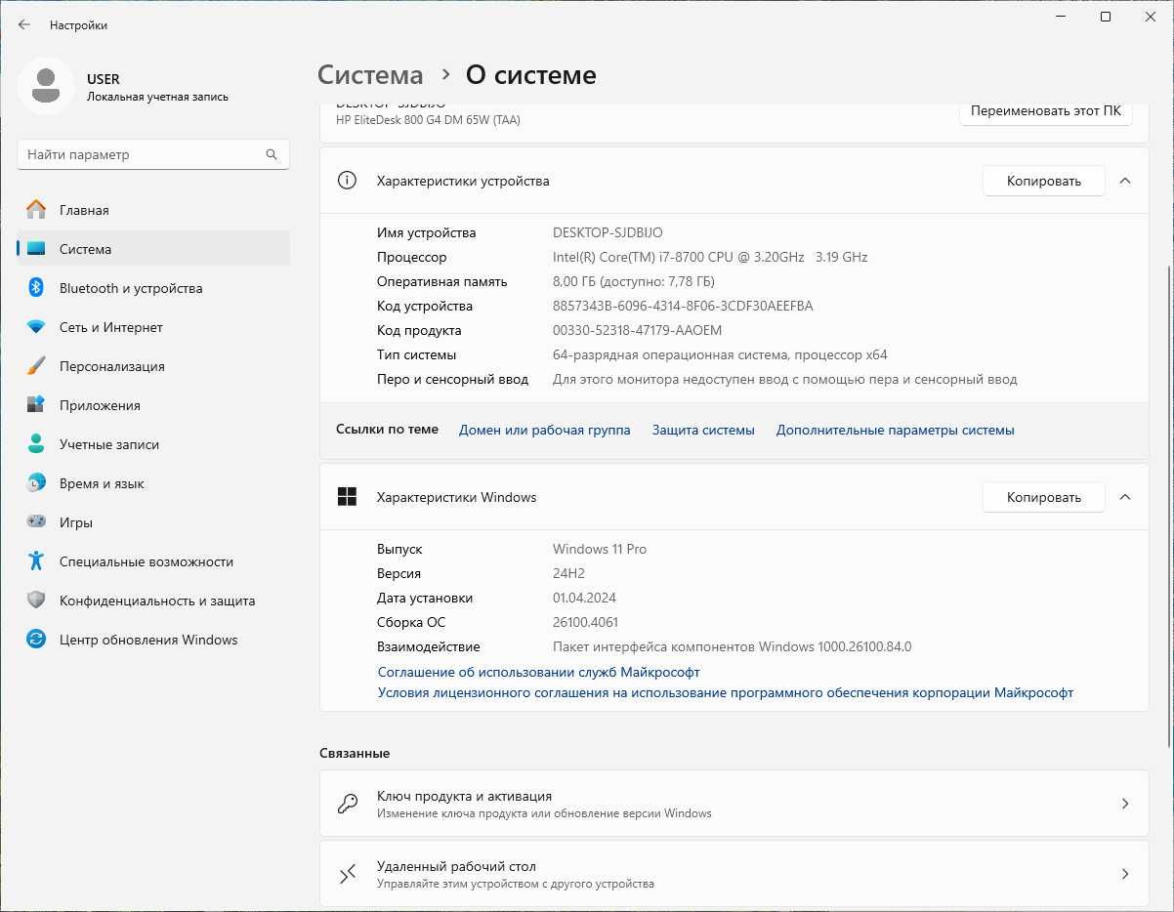Click the Время и язык globe clock icon
The width and height of the screenshot is (1174, 912).
pos(36,483)
